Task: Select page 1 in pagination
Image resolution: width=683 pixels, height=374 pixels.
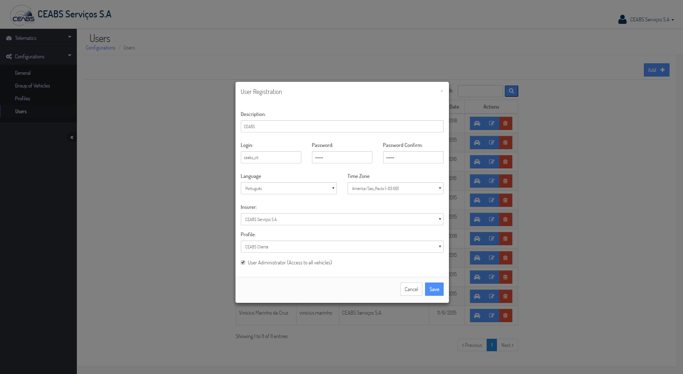Action: point(492,345)
